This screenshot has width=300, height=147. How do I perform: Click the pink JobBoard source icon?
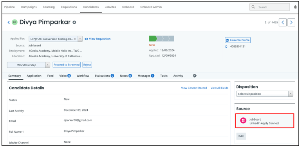tap(243, 120)
